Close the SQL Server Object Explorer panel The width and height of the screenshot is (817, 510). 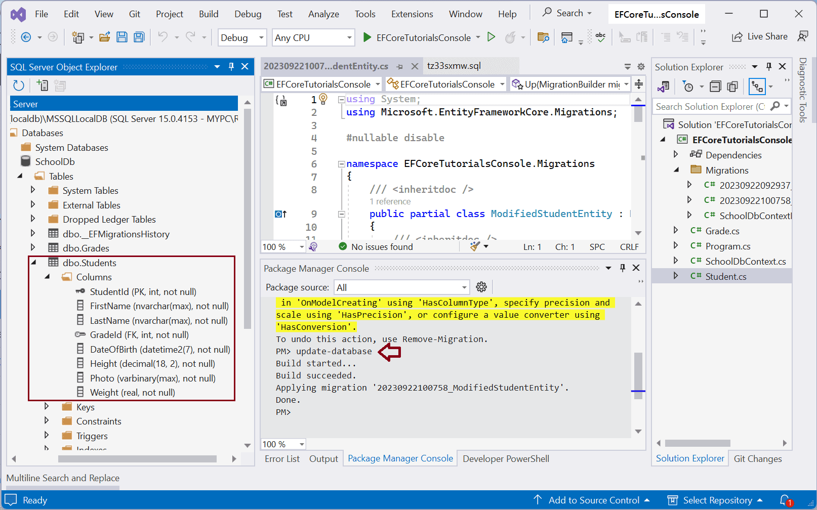tap(245, 67)
